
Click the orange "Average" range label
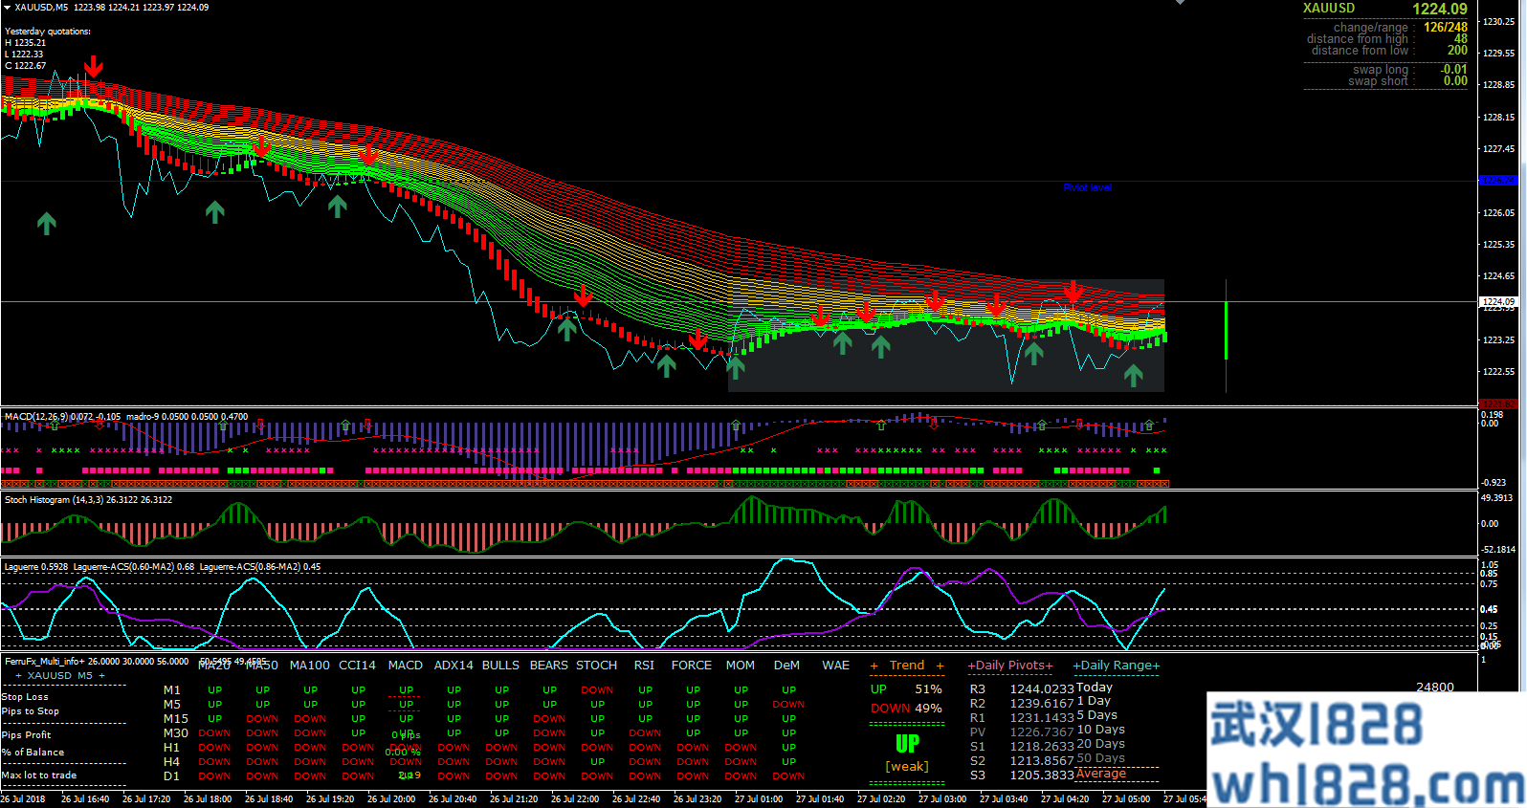[1101, 774]
